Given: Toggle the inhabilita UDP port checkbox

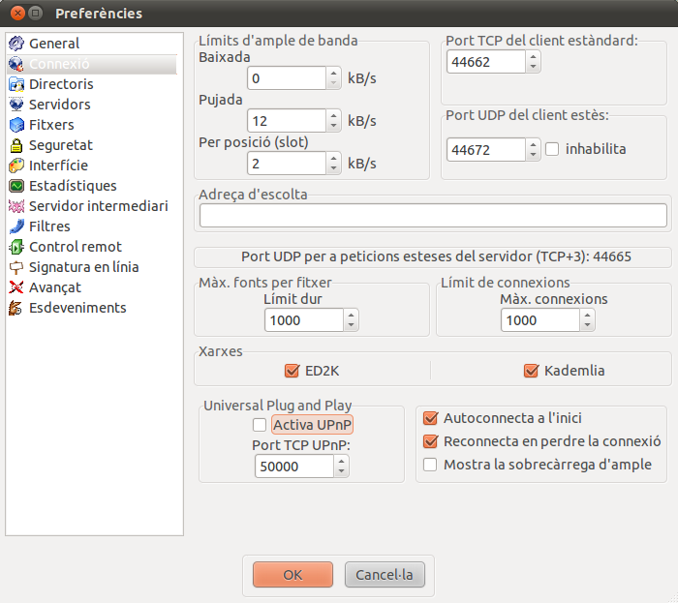Looking at the screenshot, I should 552,149.
